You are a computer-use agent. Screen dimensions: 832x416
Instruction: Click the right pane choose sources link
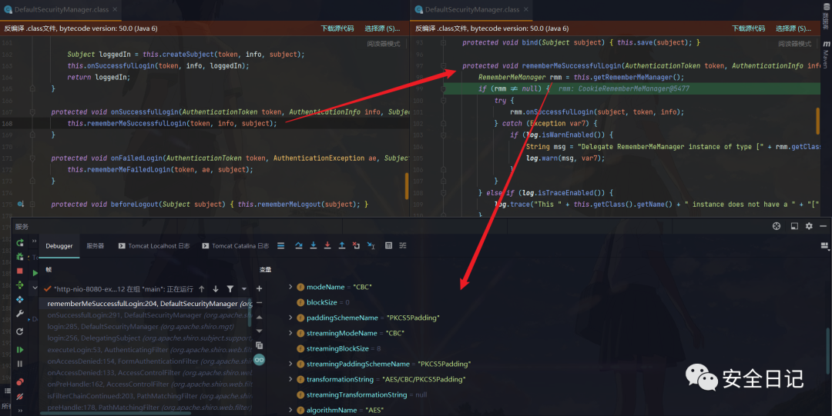click(791, 28)
